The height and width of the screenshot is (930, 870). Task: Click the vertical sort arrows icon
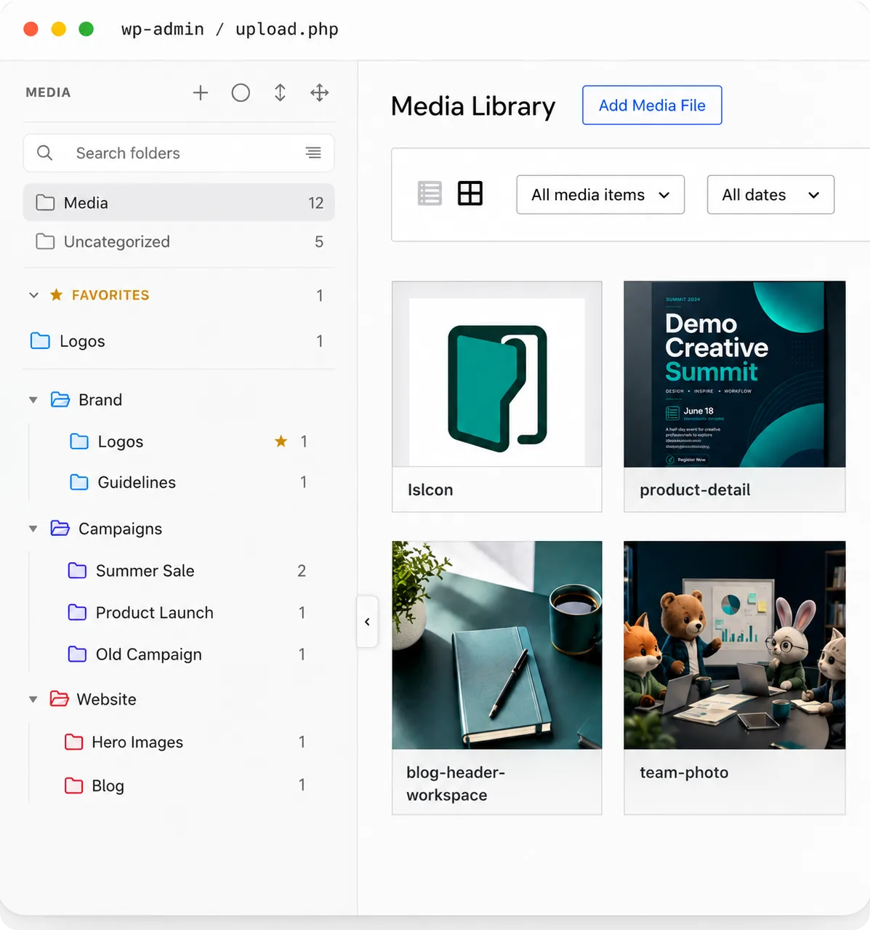(x=280, y=92)
